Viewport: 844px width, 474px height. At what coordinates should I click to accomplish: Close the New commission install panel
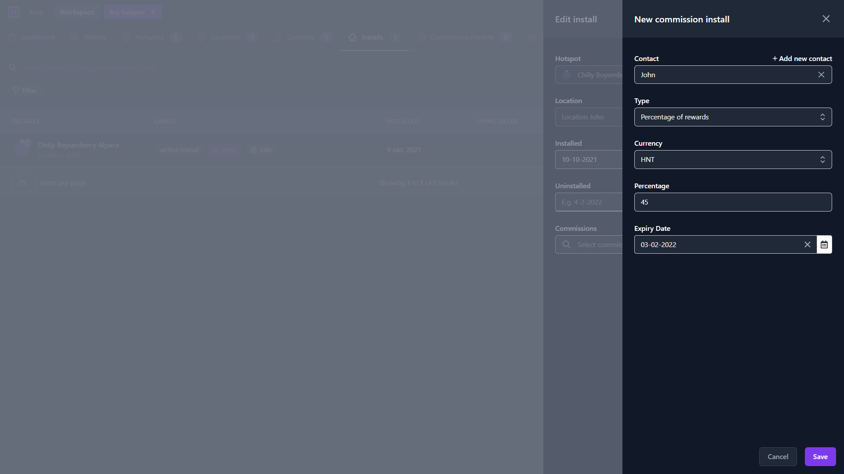[x=826, y=19]
